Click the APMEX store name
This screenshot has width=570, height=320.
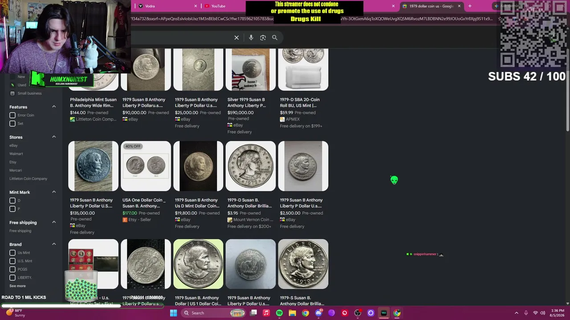pyautogui.click(x=293, y=119)
